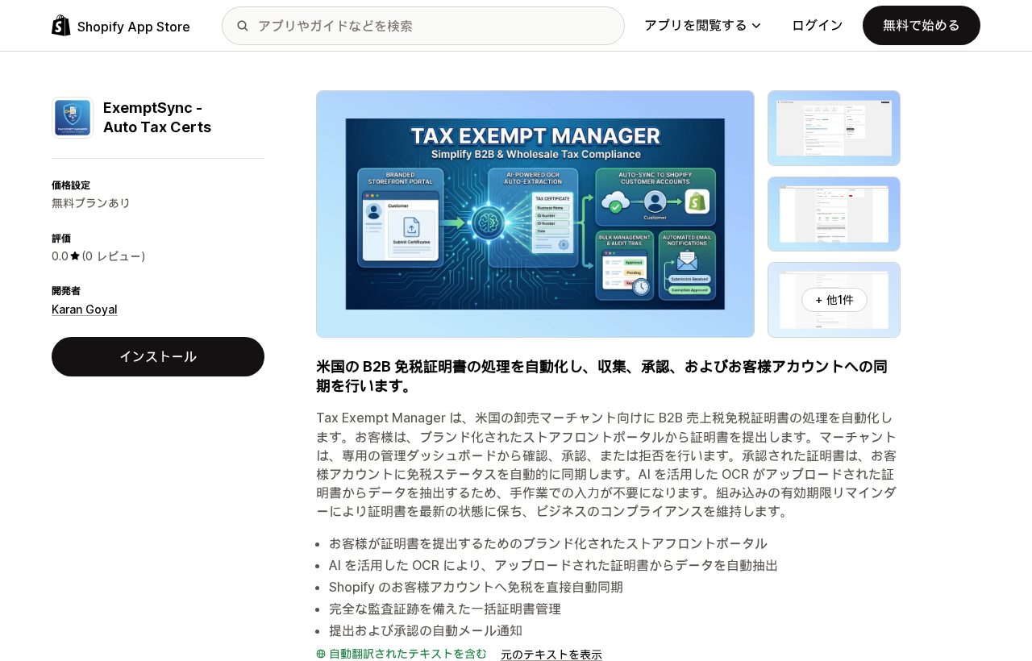Click the rating star icon

(x=75, y=256)
